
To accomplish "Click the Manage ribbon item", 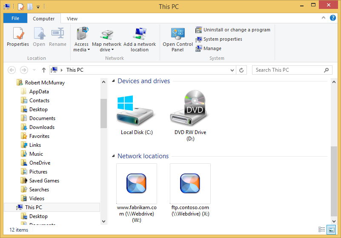I will [209, 48].
